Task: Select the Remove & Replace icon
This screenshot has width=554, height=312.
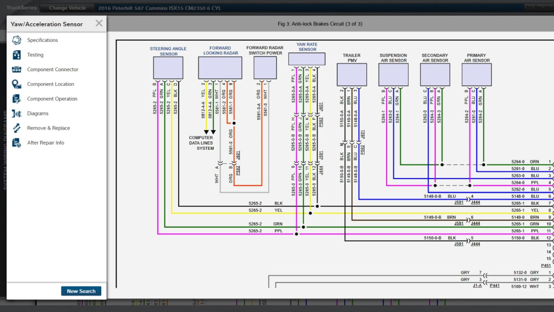Action: click(16, 128)
